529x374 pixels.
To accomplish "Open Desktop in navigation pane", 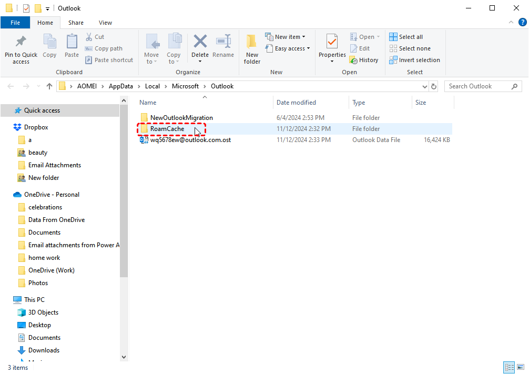I will pos(39,325).
